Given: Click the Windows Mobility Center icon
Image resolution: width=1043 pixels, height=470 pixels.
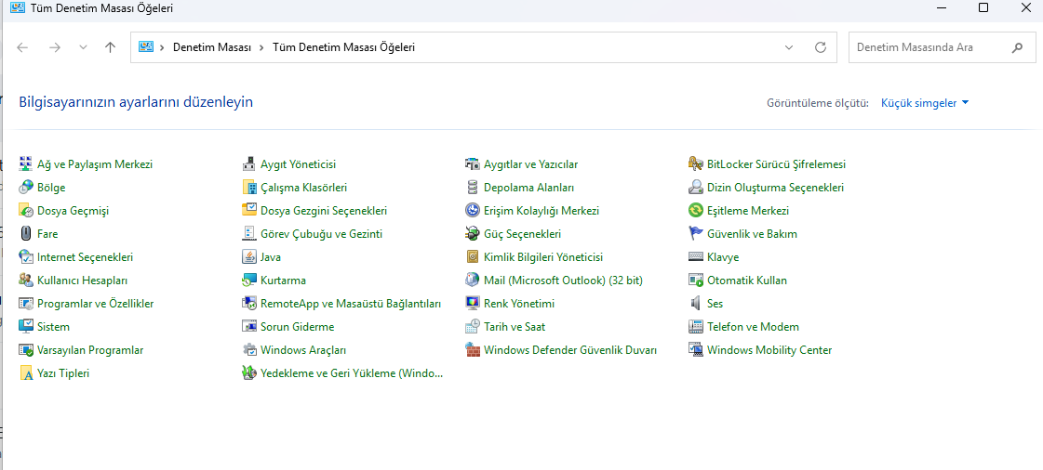Looking at the screenshot, I should [696, 350].
